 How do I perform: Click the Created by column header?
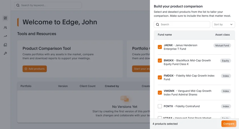(112, 86)
